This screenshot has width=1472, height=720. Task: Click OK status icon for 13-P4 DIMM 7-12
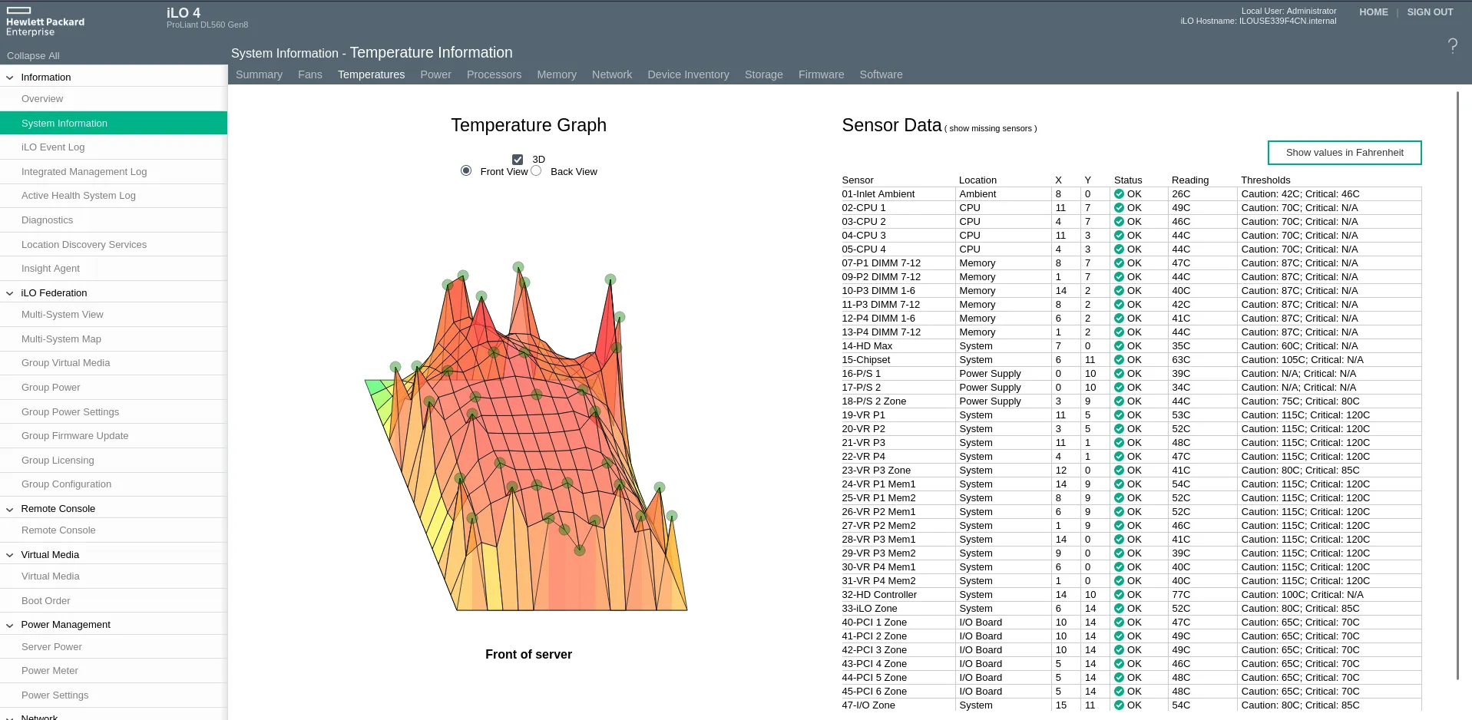tap(1119, 332)
